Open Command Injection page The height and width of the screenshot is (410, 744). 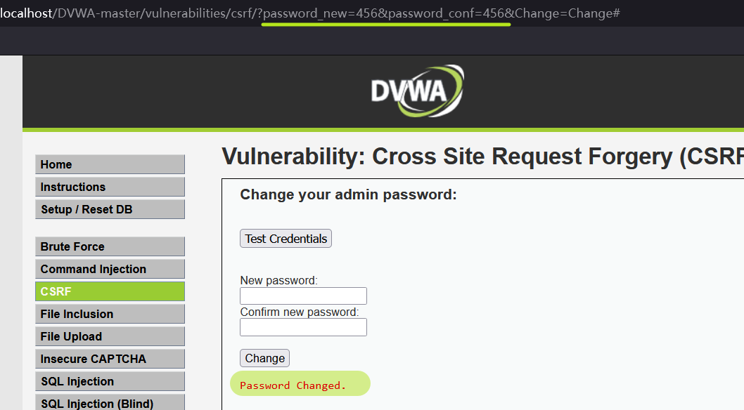click(110, 269)
